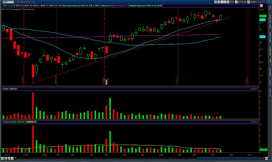This screenshot has width=272, height=162.
Task: Collapse price pane with the top-right arrow
Action: [x=261, y=6]
